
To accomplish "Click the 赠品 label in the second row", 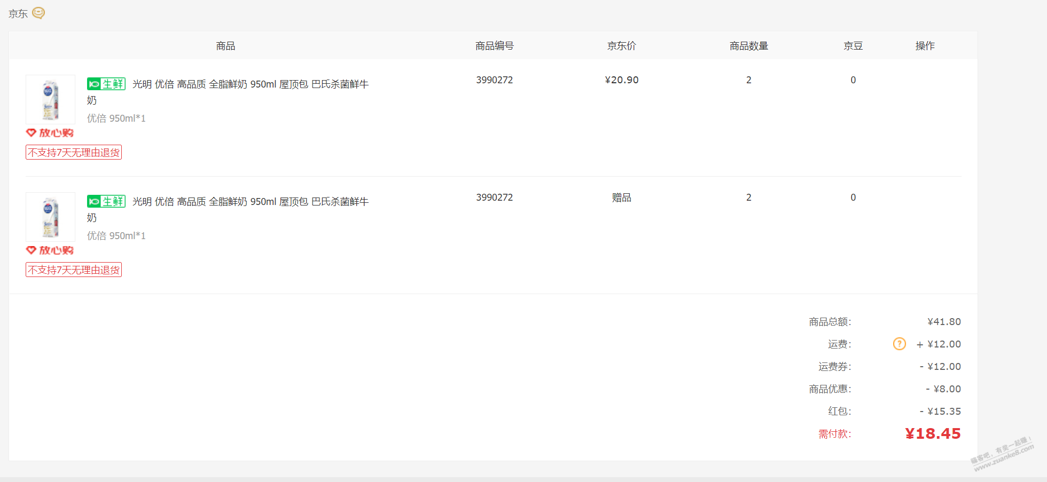I will click(621, 197).
